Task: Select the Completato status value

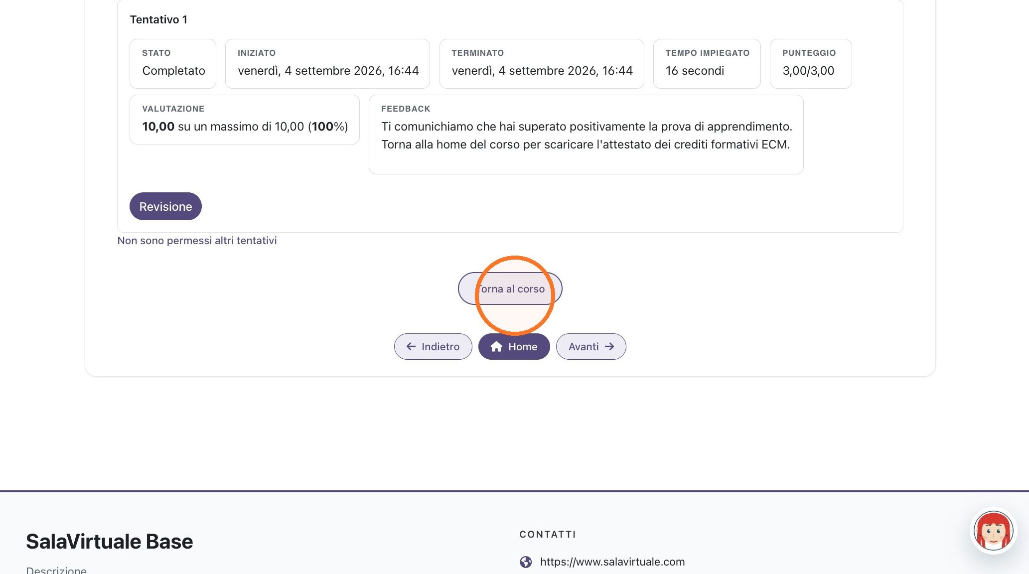Action: point(173,71)
